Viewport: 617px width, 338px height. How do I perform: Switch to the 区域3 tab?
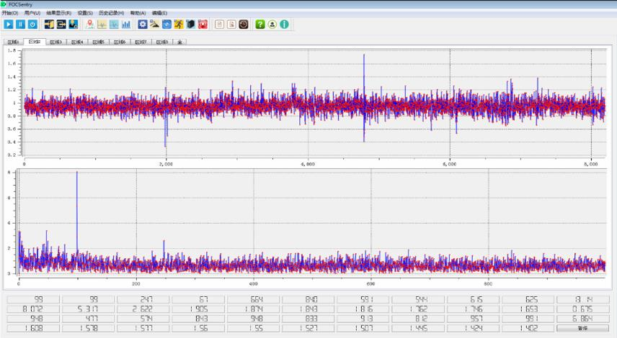[56, 42]
